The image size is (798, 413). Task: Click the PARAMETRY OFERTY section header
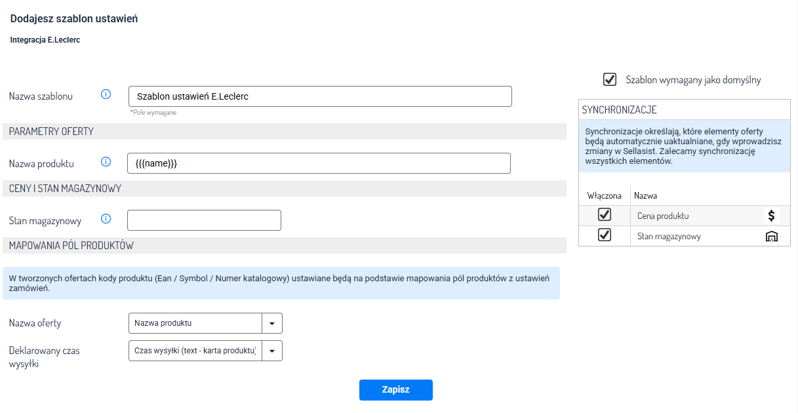[x=51, y=132]
